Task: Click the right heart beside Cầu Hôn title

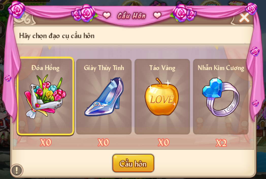Action: [x=157, y=15]
